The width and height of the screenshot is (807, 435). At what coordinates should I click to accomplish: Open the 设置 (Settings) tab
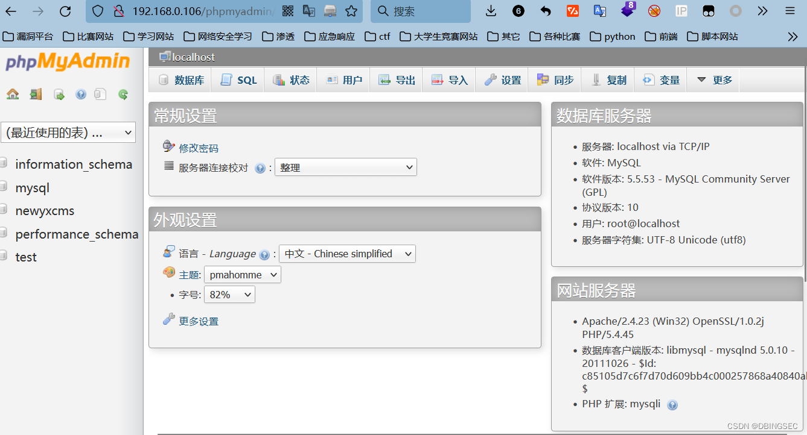pyautogui.click(x=502, y=80)
